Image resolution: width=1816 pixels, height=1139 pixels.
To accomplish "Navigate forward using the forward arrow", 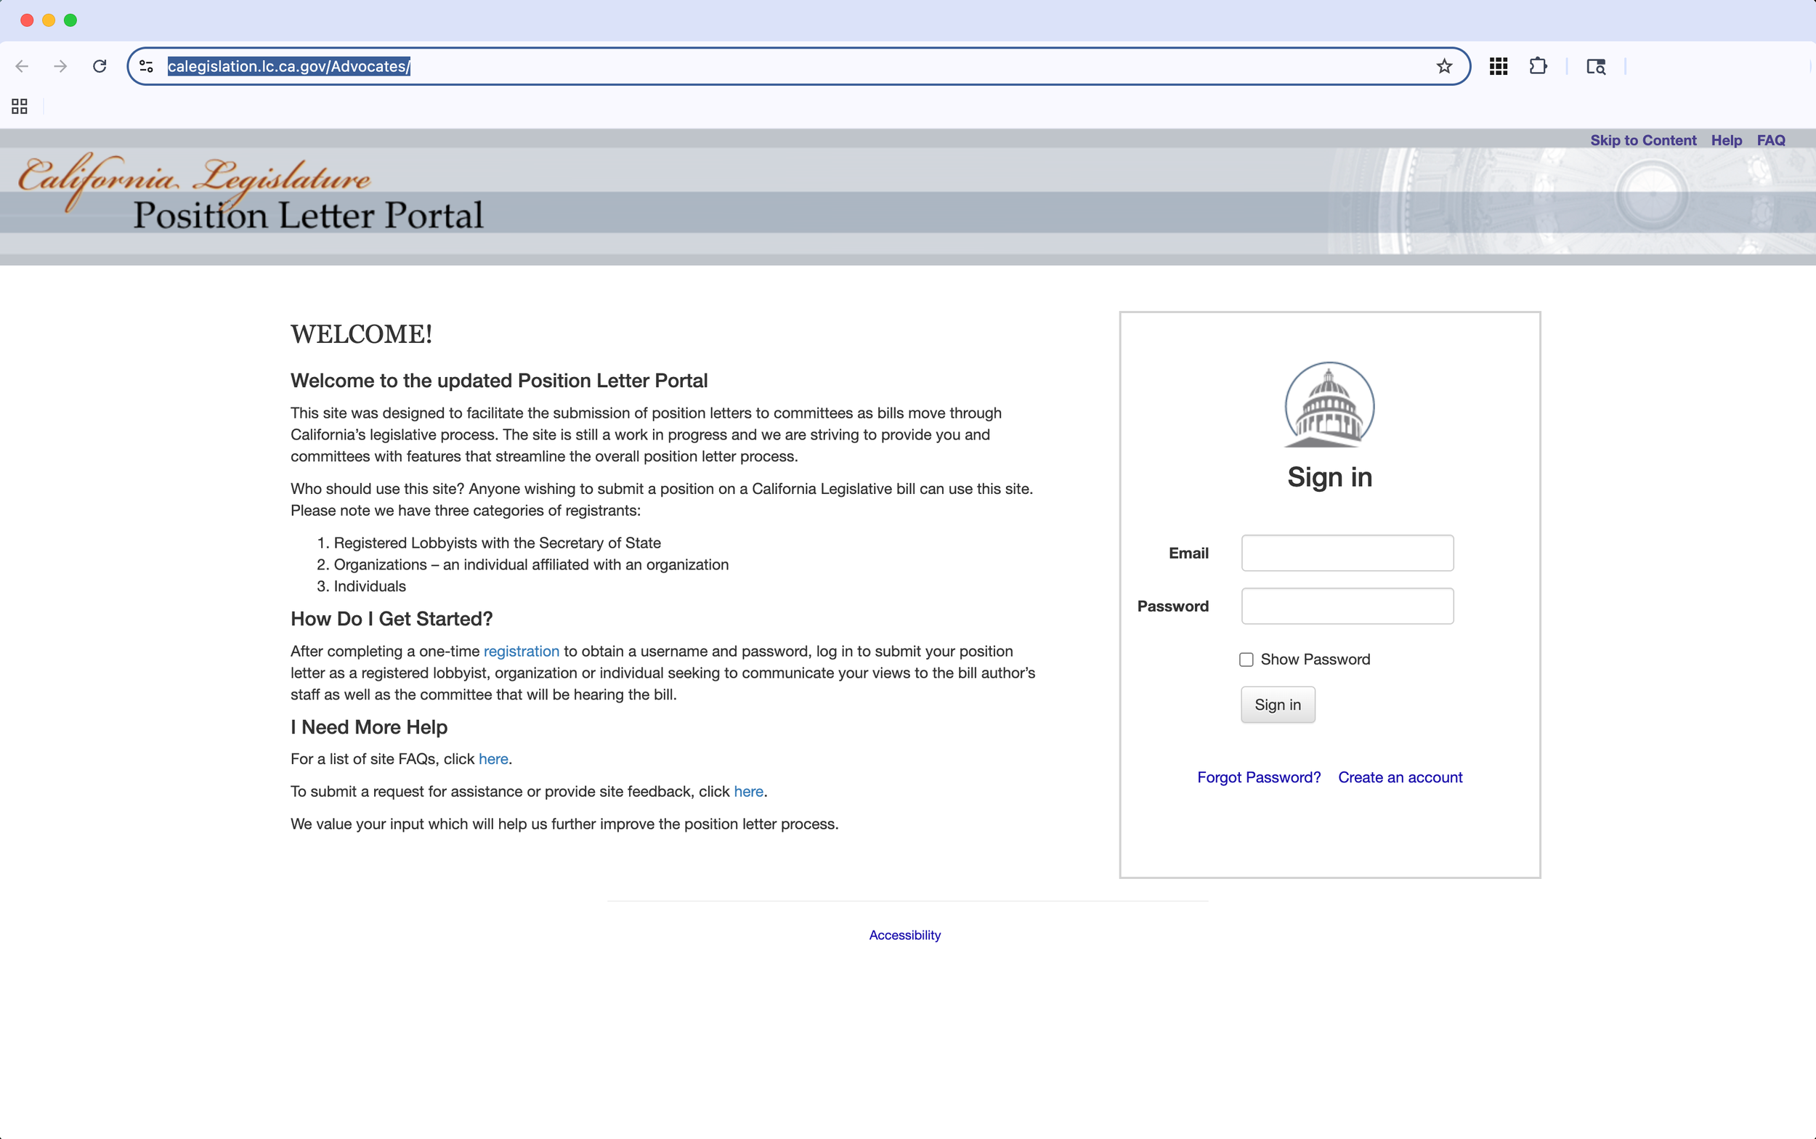I will (60, 66).
